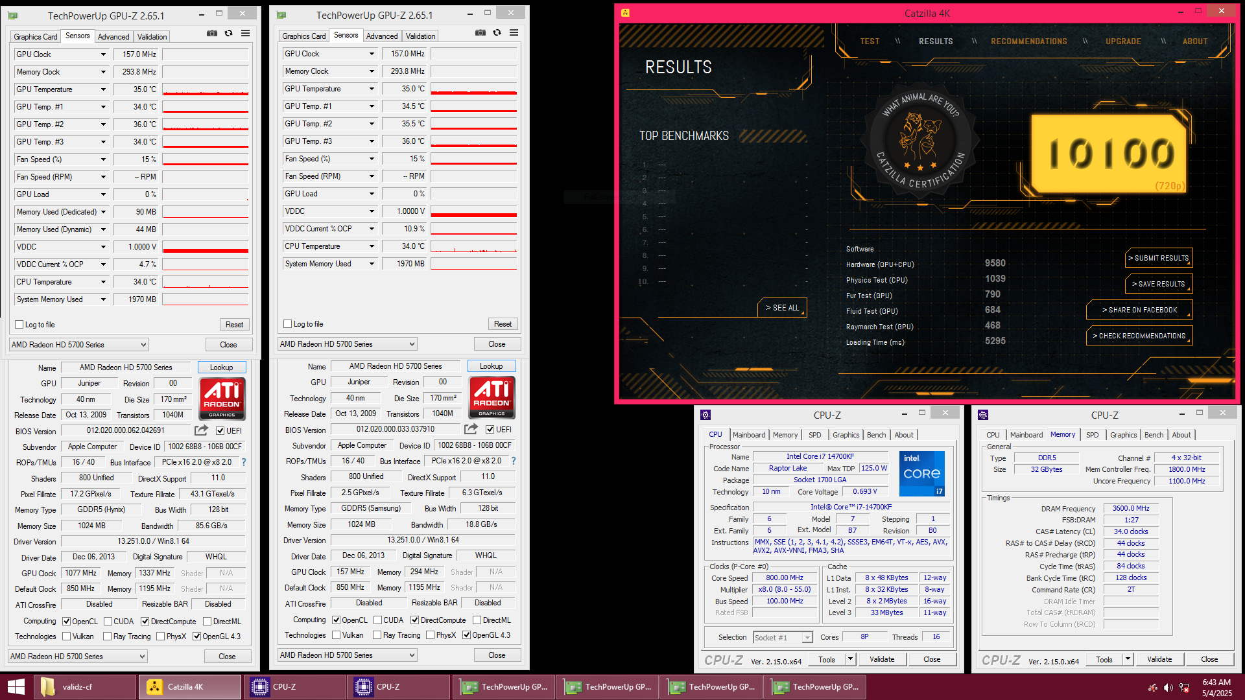The width and height of the screenshot is (1245, 700).
Task: Expand VDDC sensor dropdown in right GPU-Z
Action: (x=372, y=211)
